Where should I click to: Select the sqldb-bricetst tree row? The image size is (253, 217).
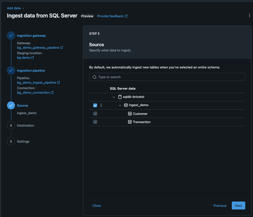167,97
